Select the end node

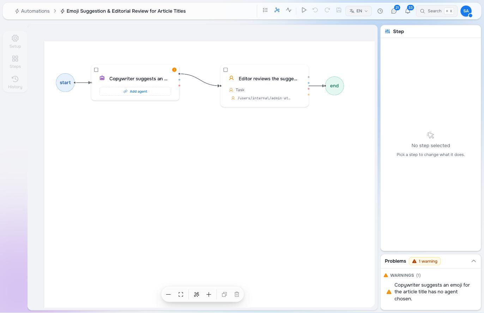coord(334,86)
